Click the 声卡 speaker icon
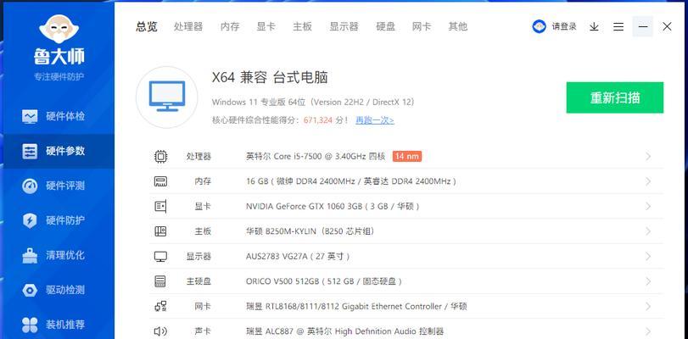688x339 pixels. [160, 331]
